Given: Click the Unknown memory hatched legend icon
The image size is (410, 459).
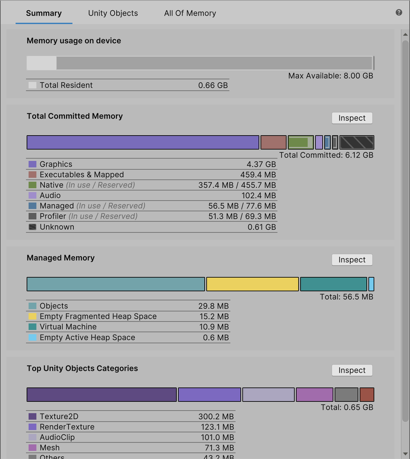Looking at the screenshot, I should point(32,227).
